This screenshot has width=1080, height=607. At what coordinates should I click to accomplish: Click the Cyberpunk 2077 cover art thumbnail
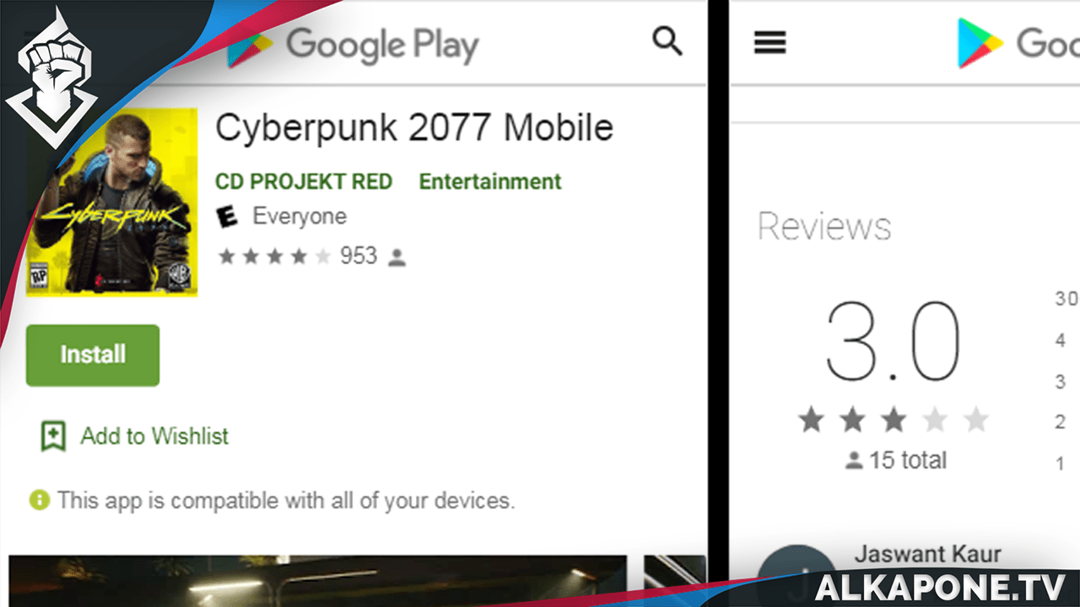(x=112, y=201)
